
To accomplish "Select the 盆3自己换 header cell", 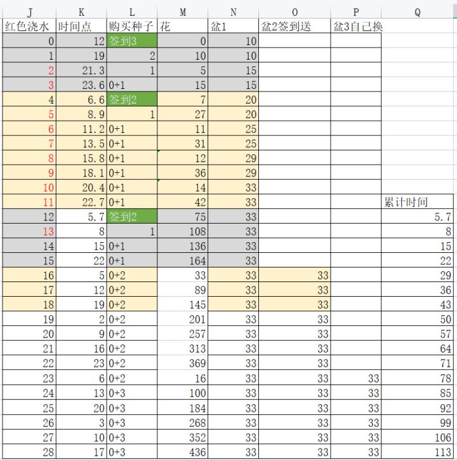I will coord(356,26).
